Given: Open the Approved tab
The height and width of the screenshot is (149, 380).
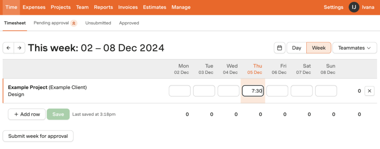Looking at the screenshot, I should pos(129,23).
